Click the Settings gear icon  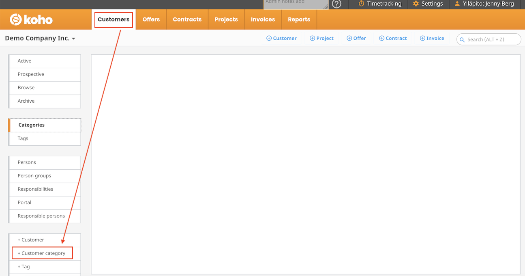pyautogui.click(x=416, y=4)
